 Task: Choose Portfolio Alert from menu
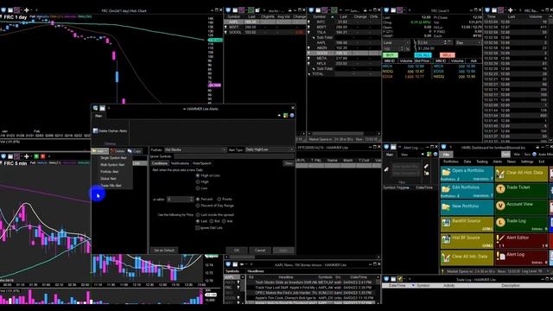(110, 172)
